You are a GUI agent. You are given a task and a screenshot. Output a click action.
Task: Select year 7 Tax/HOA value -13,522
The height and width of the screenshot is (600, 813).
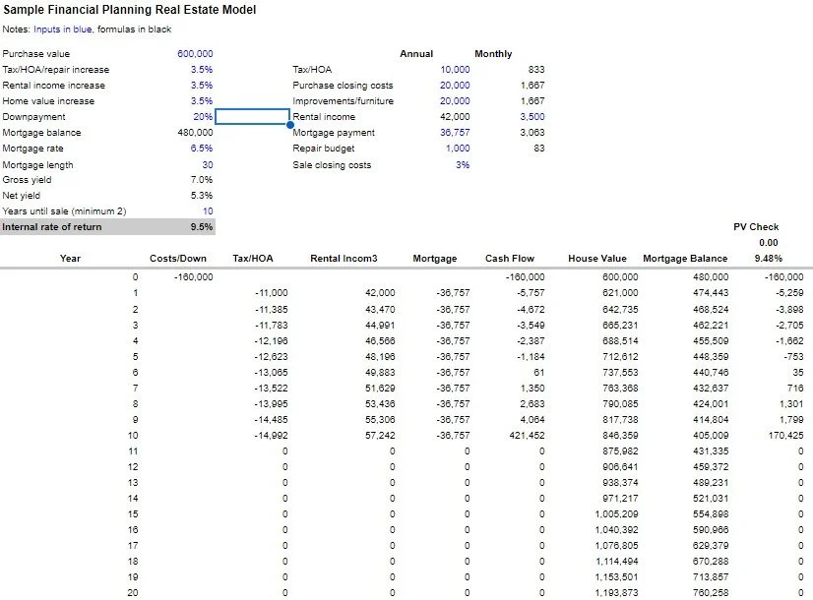272,389
